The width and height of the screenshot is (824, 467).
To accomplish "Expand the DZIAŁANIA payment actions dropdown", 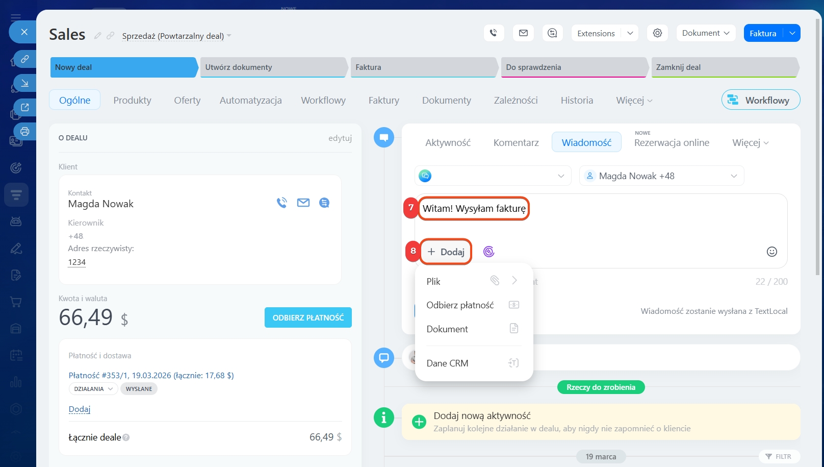I will [93, 389].
